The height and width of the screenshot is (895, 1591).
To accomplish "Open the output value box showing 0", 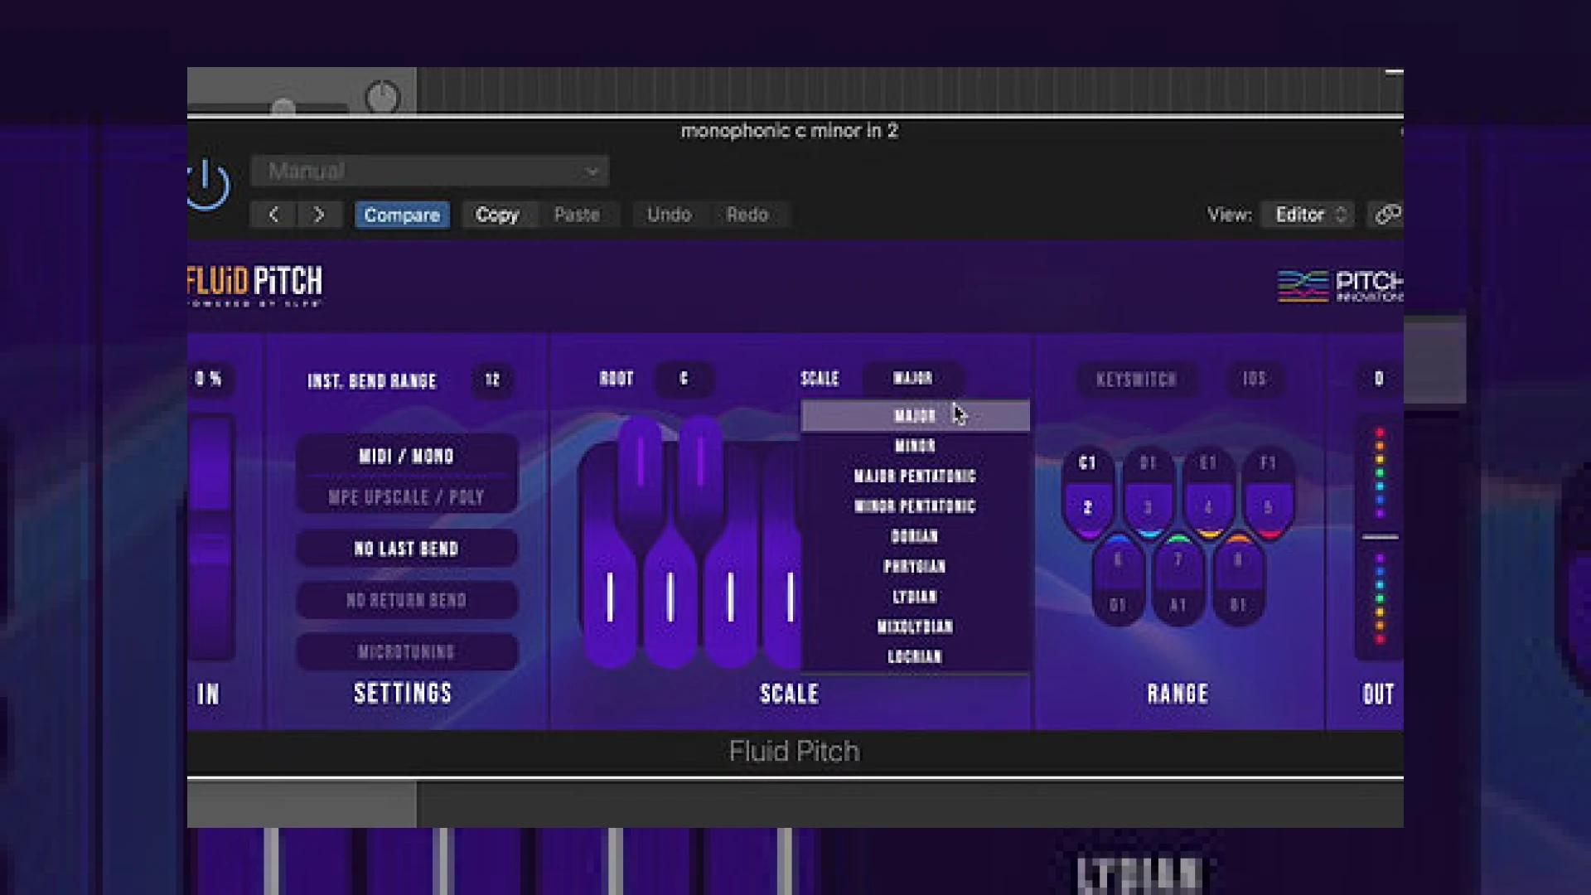I will point(1379,379).
